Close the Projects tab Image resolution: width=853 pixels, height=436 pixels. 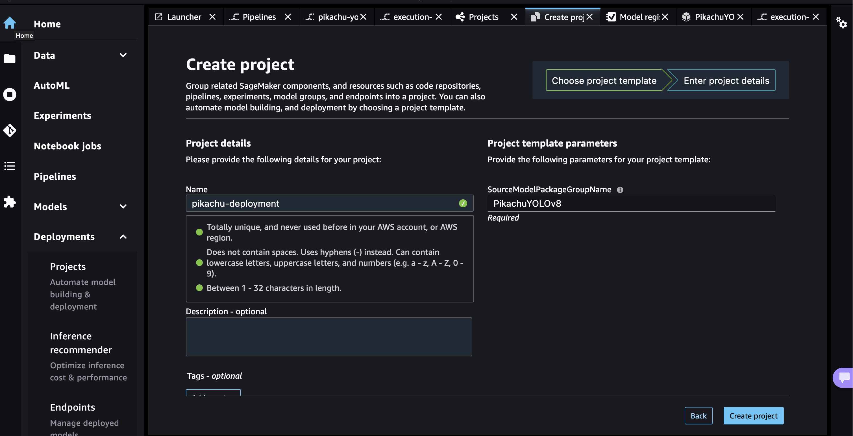click(514, 17)
